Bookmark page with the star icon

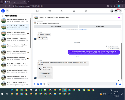(114, 6)
